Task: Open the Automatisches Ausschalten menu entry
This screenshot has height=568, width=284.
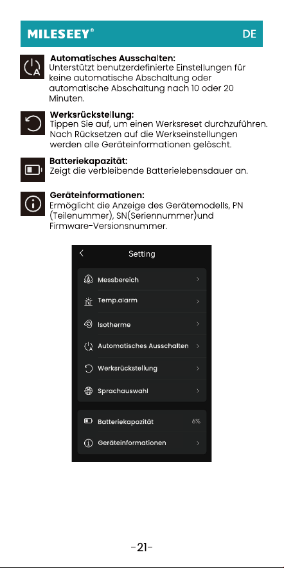Action: tap(142, 346)
